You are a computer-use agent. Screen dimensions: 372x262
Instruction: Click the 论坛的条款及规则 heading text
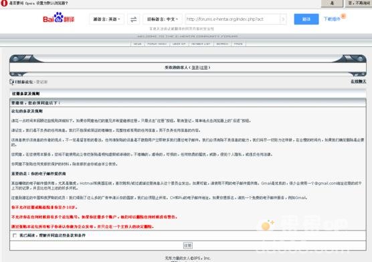27,111
